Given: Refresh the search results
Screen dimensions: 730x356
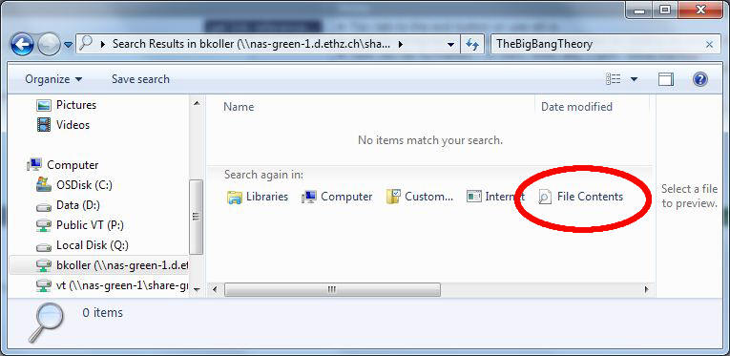Looking at the screenshot, I should click(x=472, y=45).
